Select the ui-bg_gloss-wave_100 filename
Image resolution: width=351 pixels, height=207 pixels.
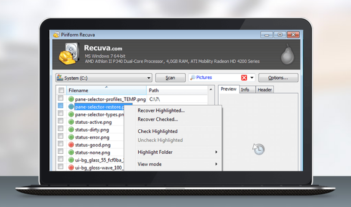click(99, 167)
